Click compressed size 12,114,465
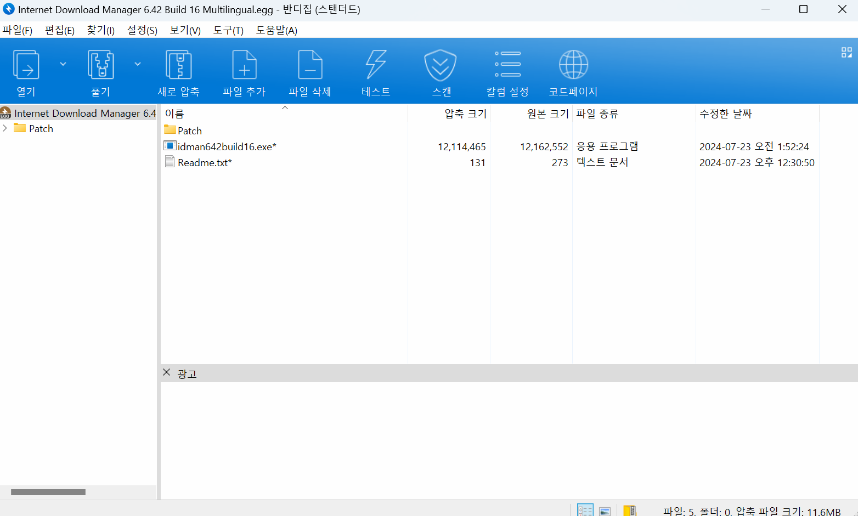Screen dimensions: 858x516 (462, 146)
